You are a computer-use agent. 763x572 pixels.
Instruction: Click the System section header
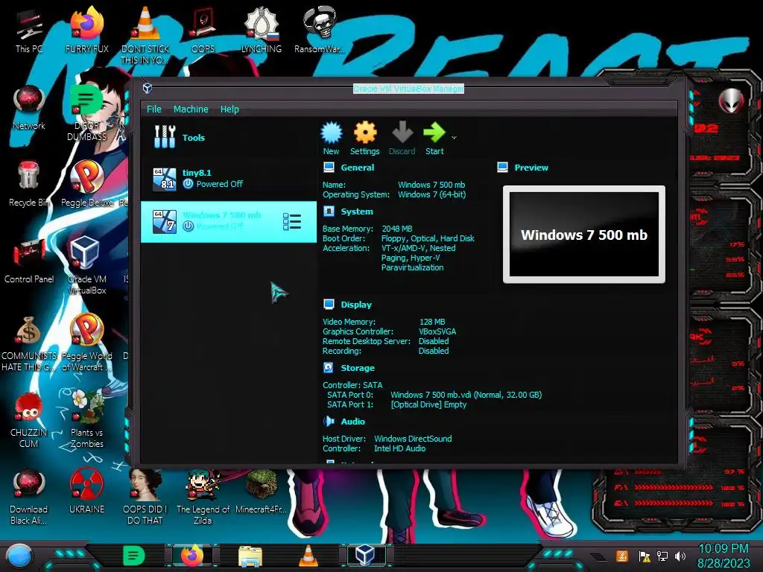(x=357, y=212)
